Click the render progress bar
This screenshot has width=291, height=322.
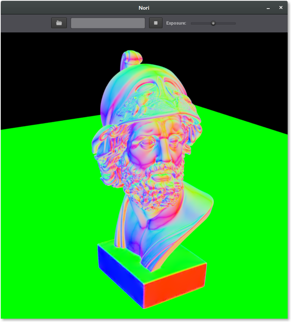pyautogui.click(x=108, y=23)
